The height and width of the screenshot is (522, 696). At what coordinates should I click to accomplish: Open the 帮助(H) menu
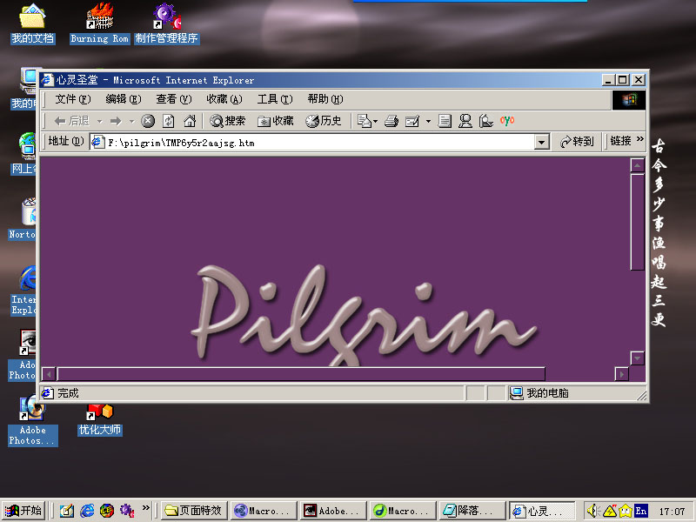point(325,99)
